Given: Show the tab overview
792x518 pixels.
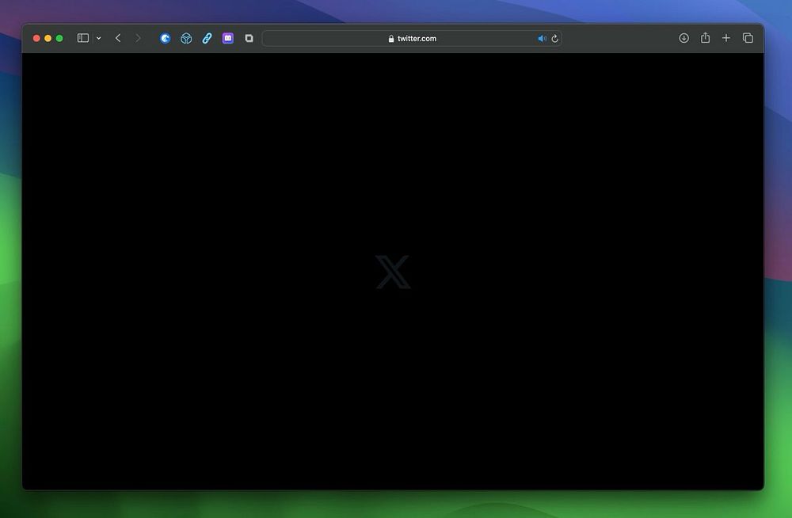Looking at the screenshot, I should pos(748,38).
